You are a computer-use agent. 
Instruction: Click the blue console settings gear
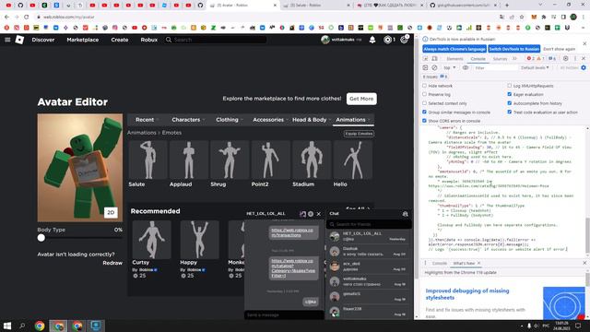pos(584,67)
